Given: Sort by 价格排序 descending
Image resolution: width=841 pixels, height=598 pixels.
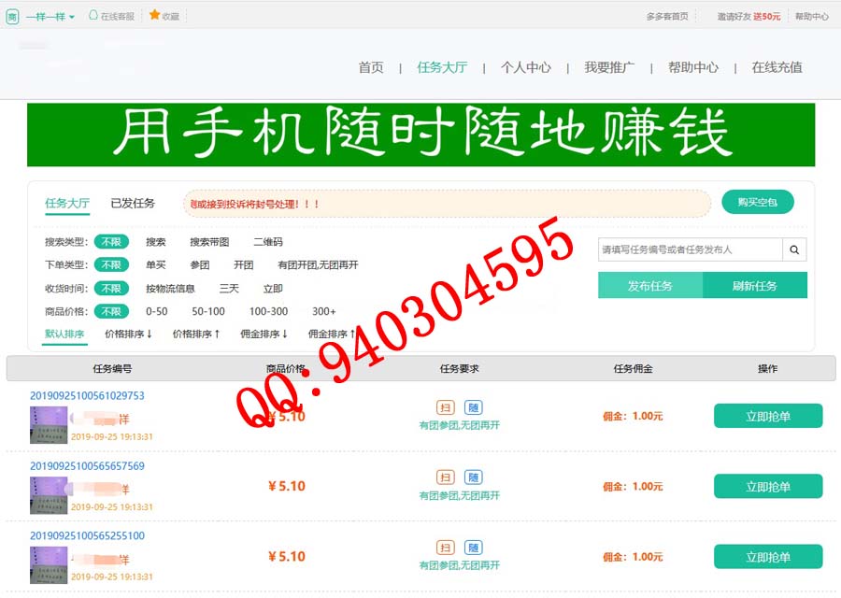Looking at the screenshot, I should pyautogui.click(x=128, y=334).
